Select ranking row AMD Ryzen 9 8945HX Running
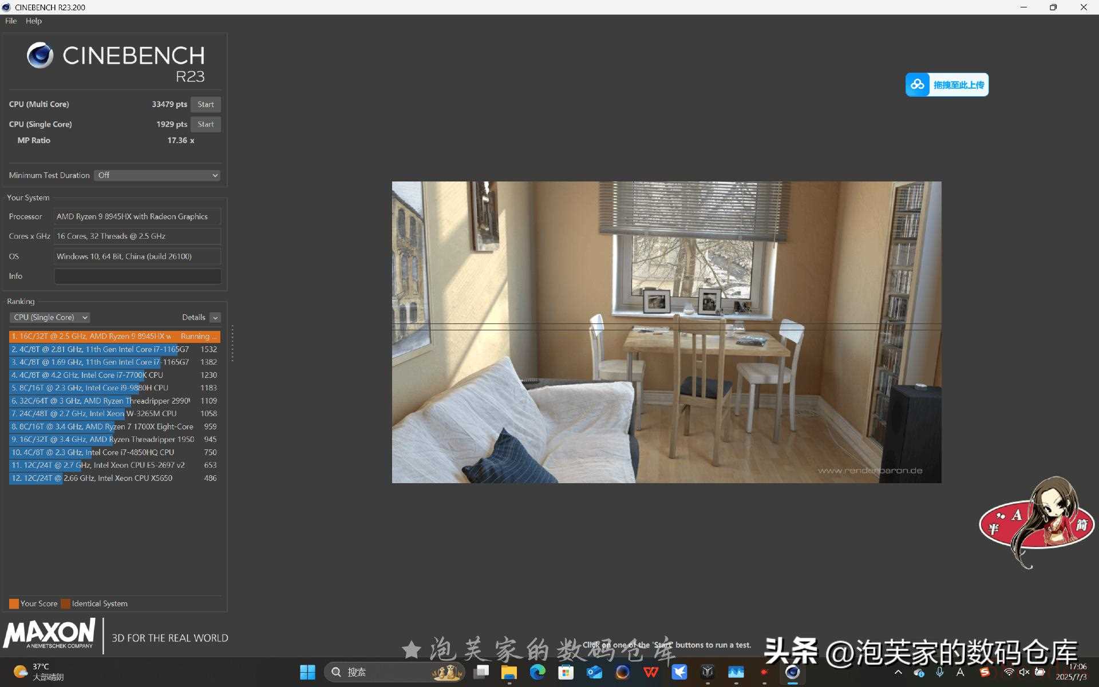This screenshot has height=687, width=1099. [x=114, y=336]
